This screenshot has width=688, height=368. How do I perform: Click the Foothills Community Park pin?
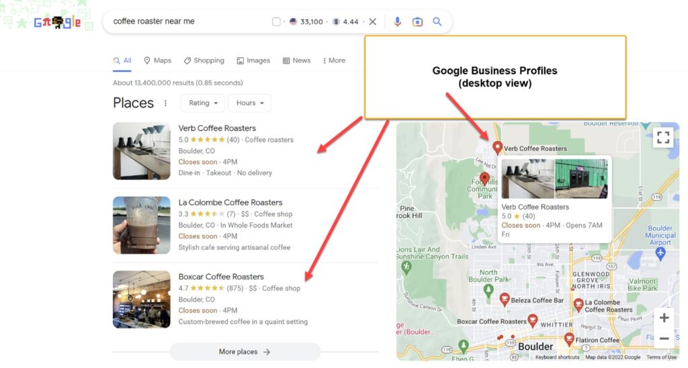[484, 179]
